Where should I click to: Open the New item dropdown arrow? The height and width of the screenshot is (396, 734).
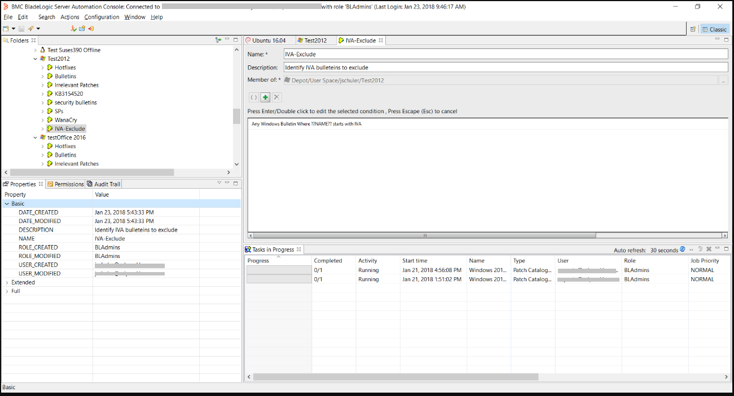coord(13,29)
